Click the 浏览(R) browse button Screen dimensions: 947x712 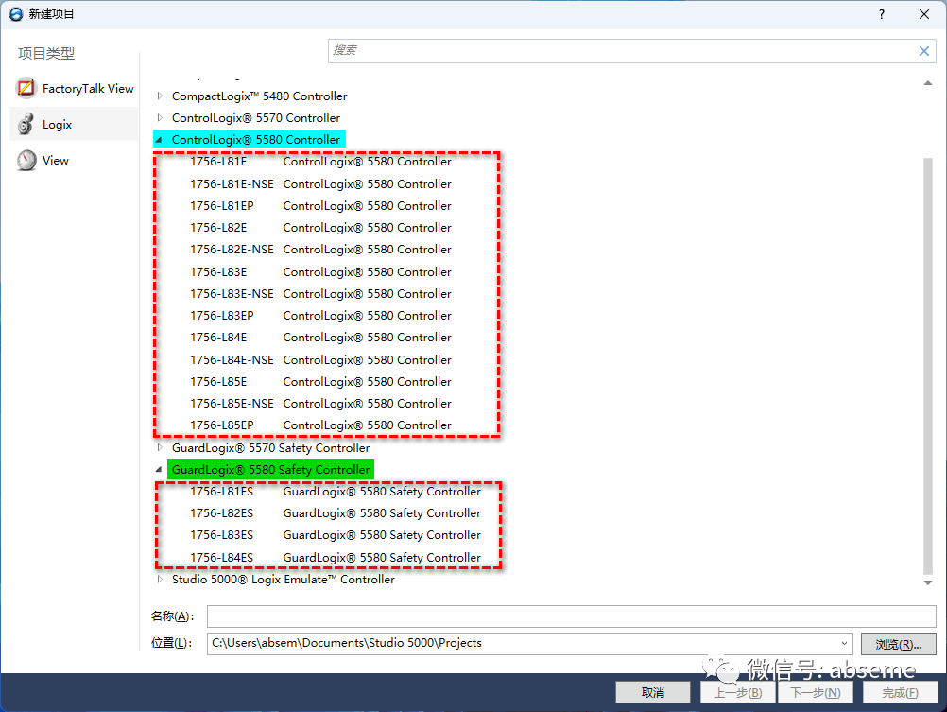897,643
